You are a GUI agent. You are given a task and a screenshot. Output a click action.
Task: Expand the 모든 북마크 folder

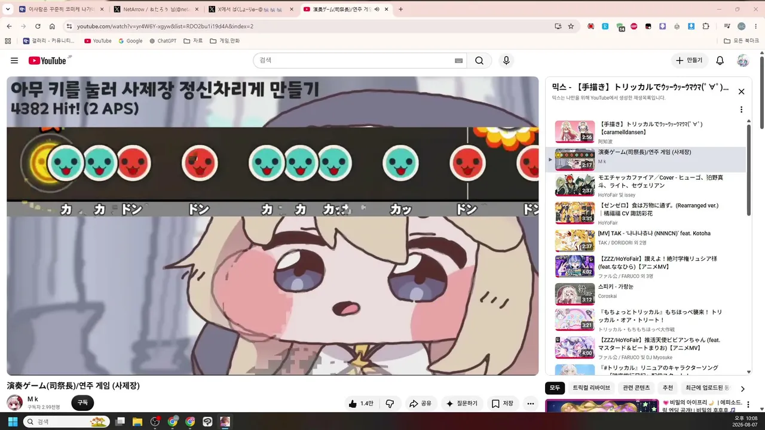tap(741, 41)
